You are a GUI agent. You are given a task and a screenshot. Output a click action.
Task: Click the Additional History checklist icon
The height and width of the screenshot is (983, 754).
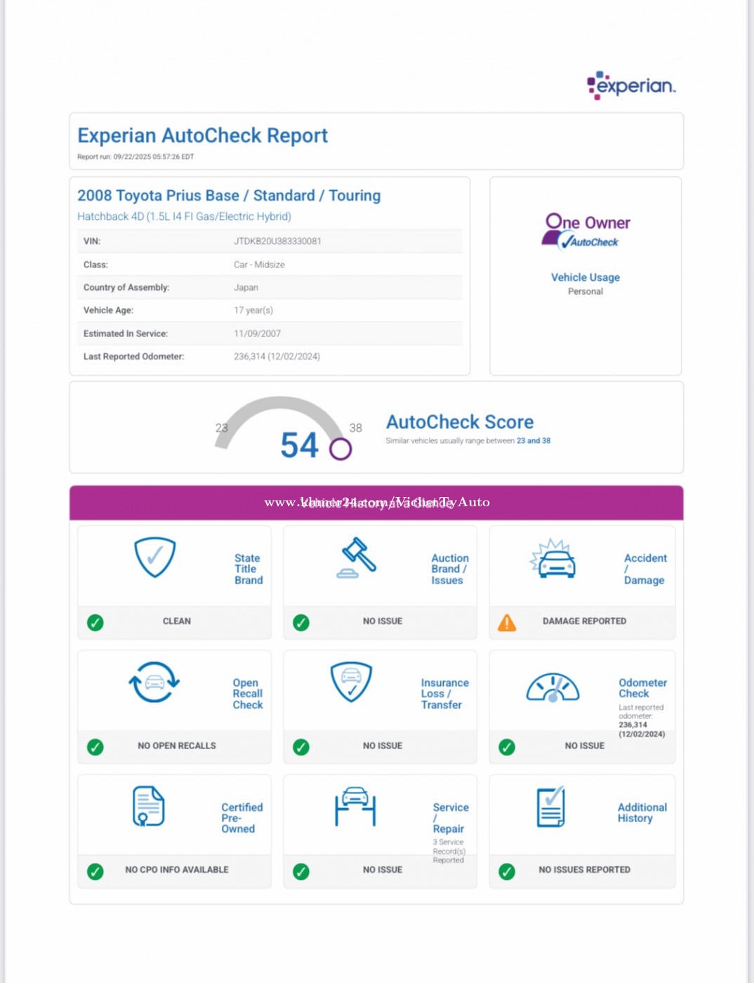coord(551,807)
